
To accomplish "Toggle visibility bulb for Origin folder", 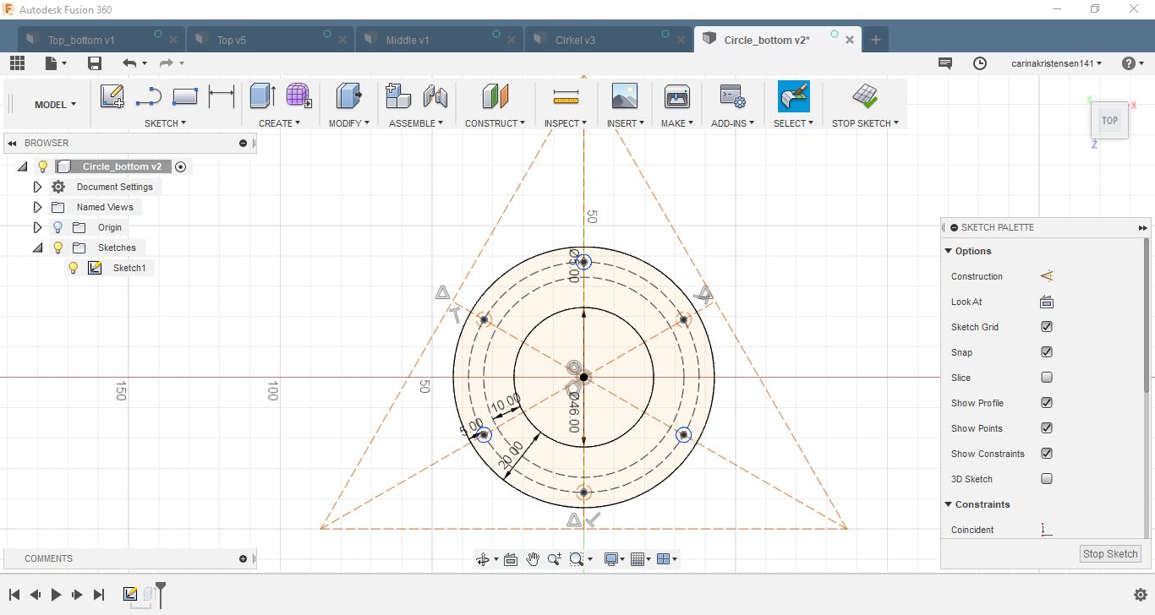I will click(x=57, y=227).
